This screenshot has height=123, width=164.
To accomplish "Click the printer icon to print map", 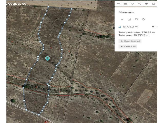I will [x=146, y=4].
